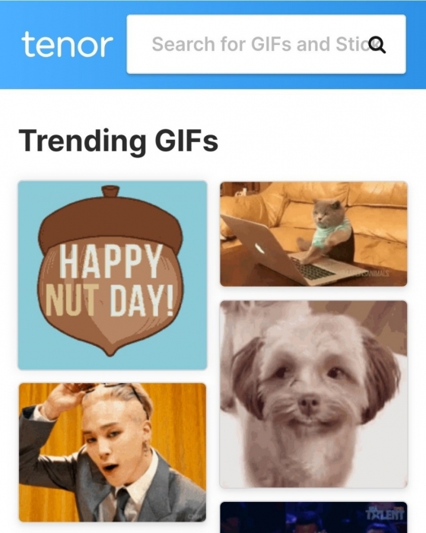Click the TALENT watermark logo
Viewport: 426px width, 533px height.
coord(385,514)
